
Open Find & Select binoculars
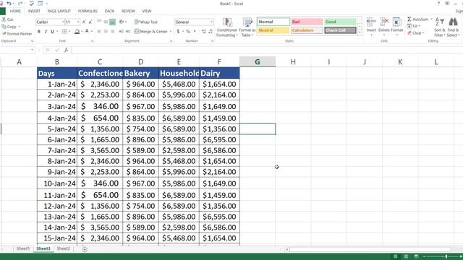[453, 27]
